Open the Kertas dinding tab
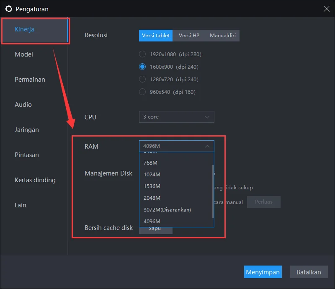Screen dimensions: 335x289 35,180
